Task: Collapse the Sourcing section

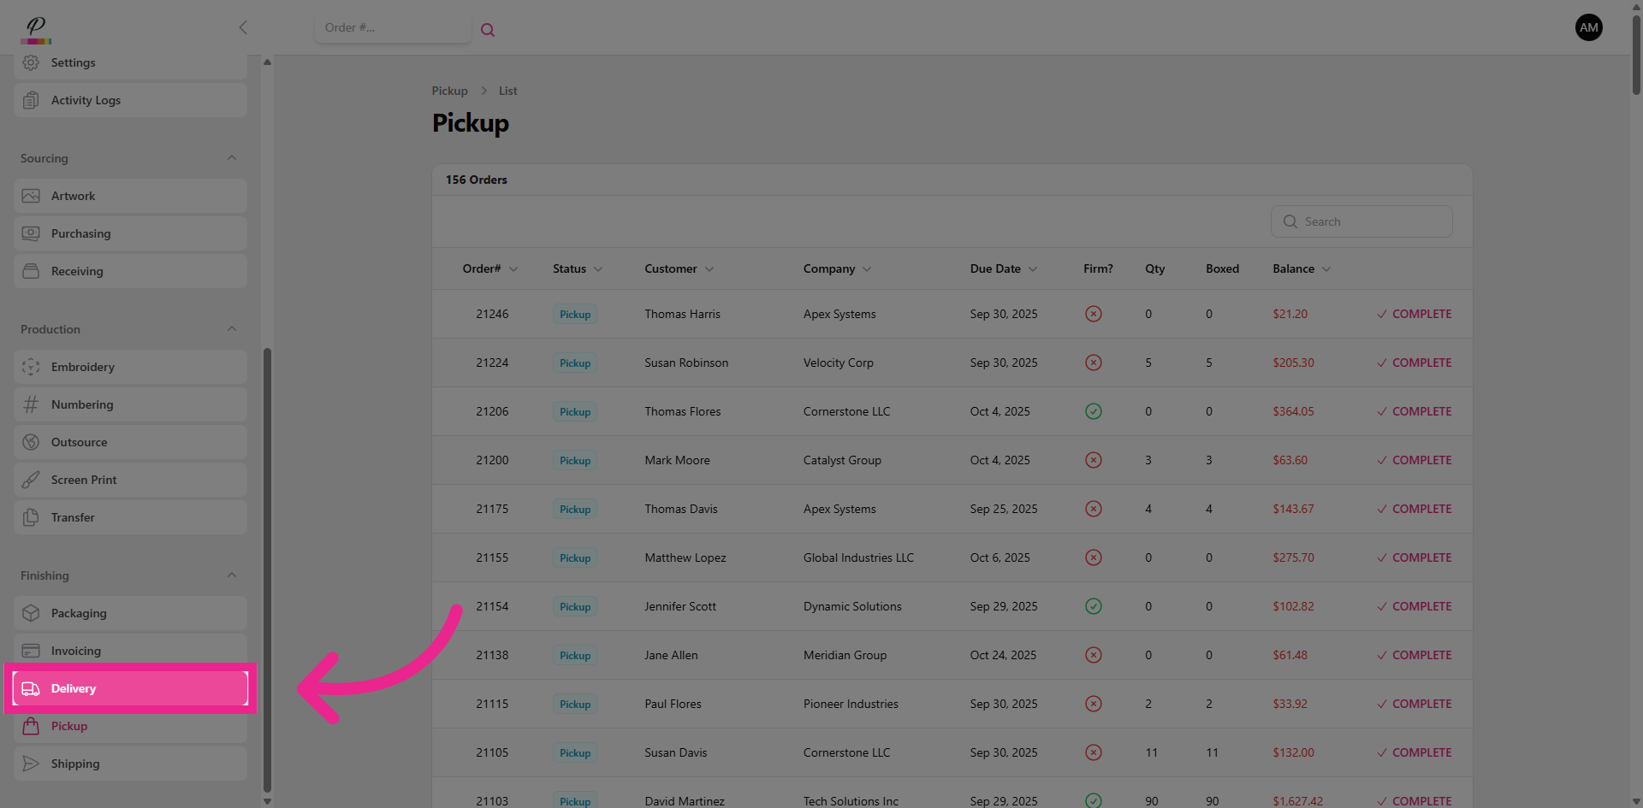Action: (232, 158)
